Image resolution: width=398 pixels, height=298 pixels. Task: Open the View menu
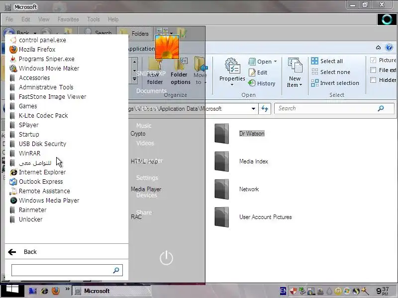pyautogui.click(x=44, y=19)
